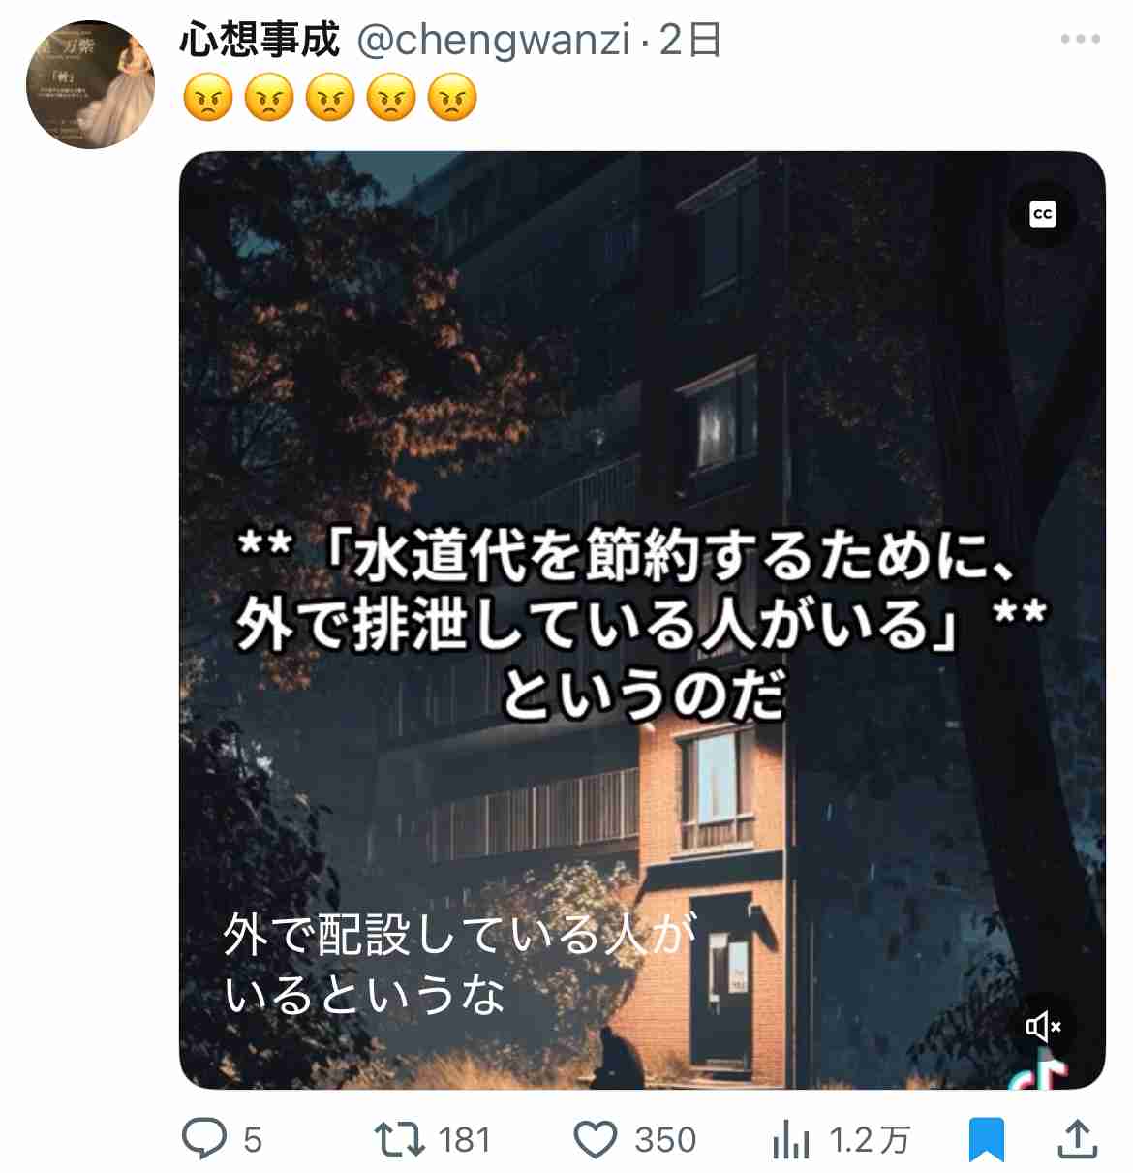Open the 2日 timestamp link
The image size is (1133, 1173).
click(689, 41)
